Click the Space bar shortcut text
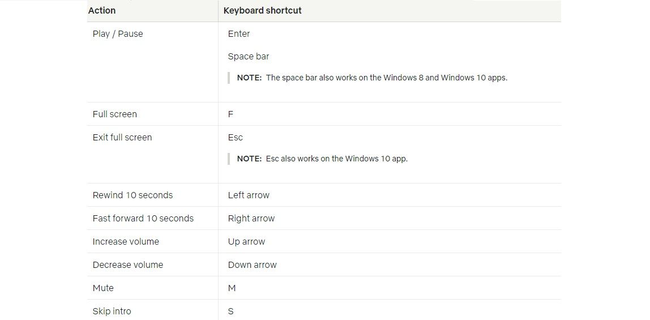 click(x=249, y=57)
